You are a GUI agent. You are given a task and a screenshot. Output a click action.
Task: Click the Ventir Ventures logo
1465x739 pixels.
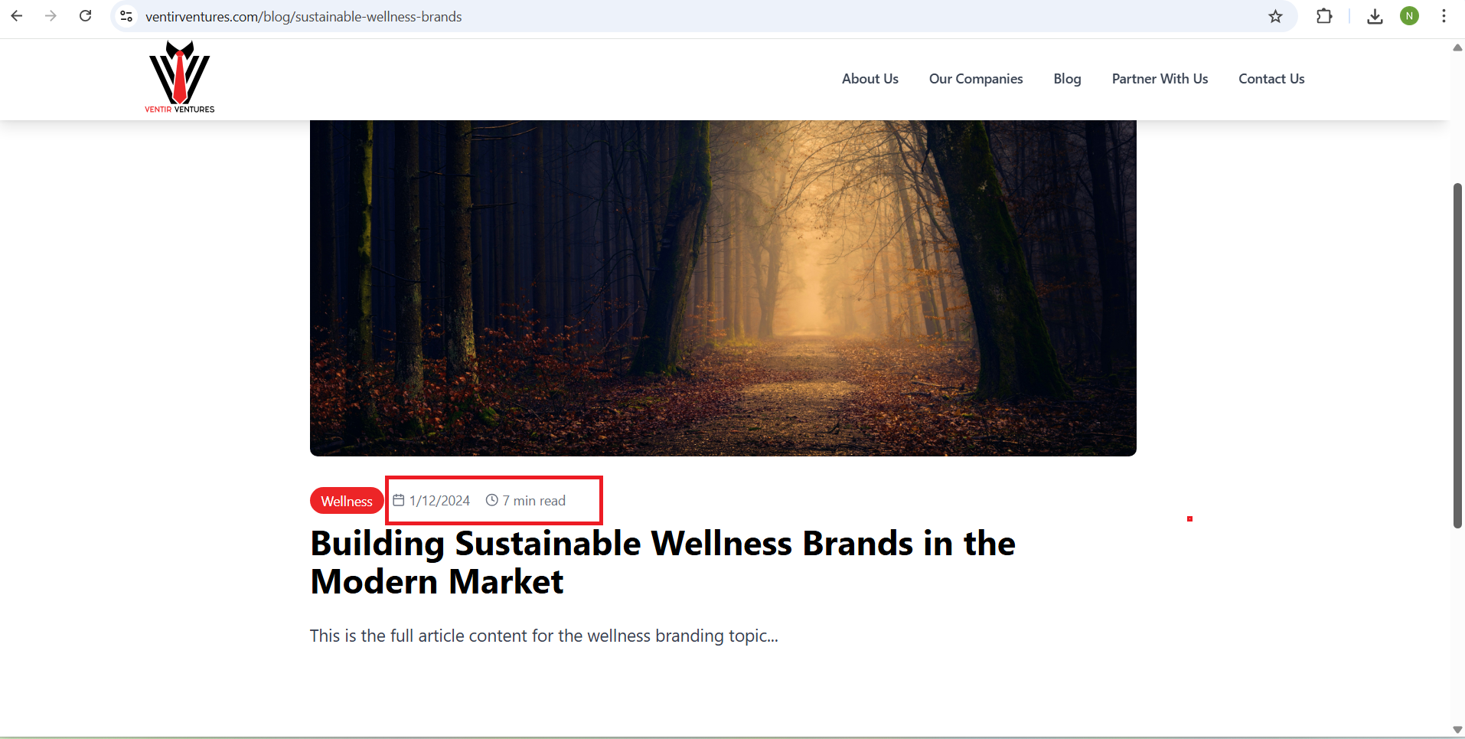tap(180, 77)
